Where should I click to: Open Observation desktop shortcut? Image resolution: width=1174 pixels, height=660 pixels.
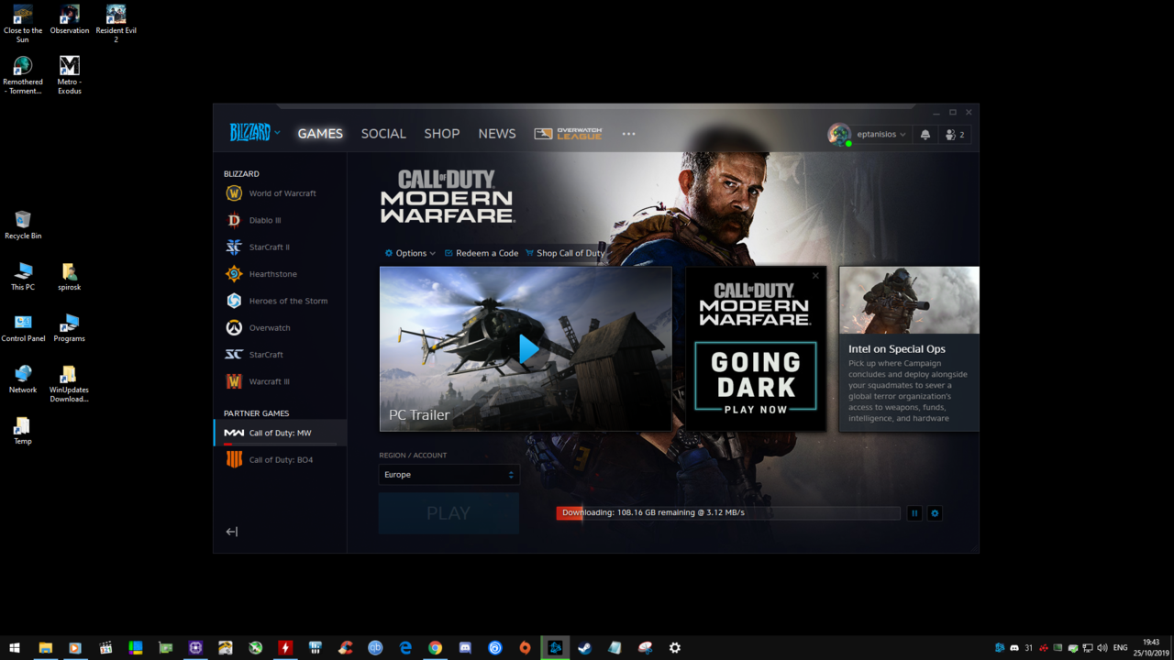click(x=70, y=20)
